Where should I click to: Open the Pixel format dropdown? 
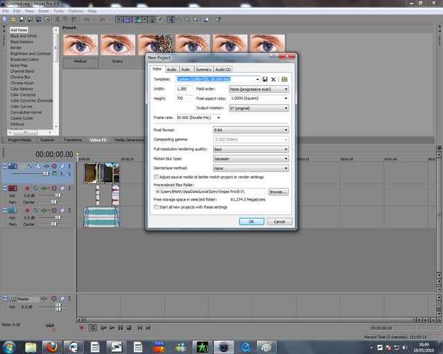(286, 130)
